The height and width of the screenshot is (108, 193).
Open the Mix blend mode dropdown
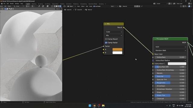tap(114, 35)
